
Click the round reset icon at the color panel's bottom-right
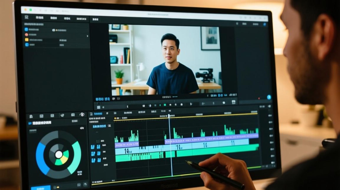point(85,185)
